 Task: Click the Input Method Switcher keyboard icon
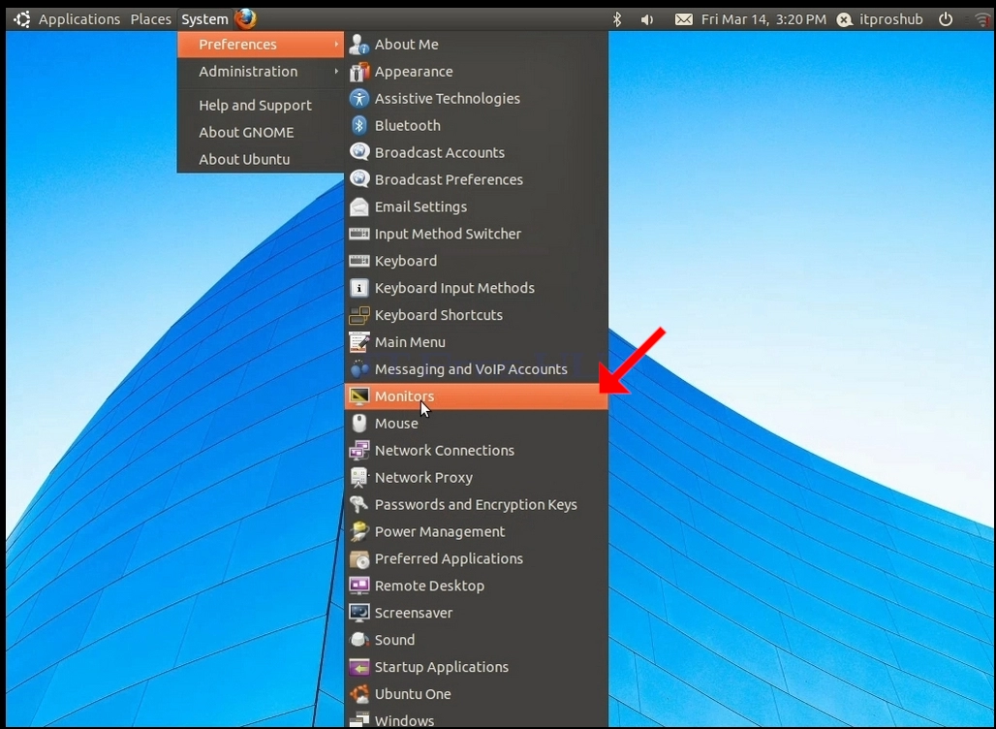coord(358,234)
